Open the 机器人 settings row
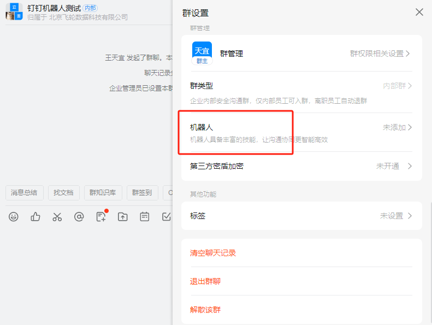Screen dimensions: 432x325 pyautogui.click(x=301, y=132)
